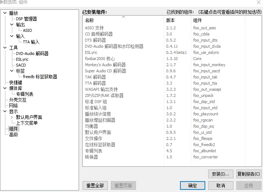Select 上下文菜单 under 显示

[27, 123]
